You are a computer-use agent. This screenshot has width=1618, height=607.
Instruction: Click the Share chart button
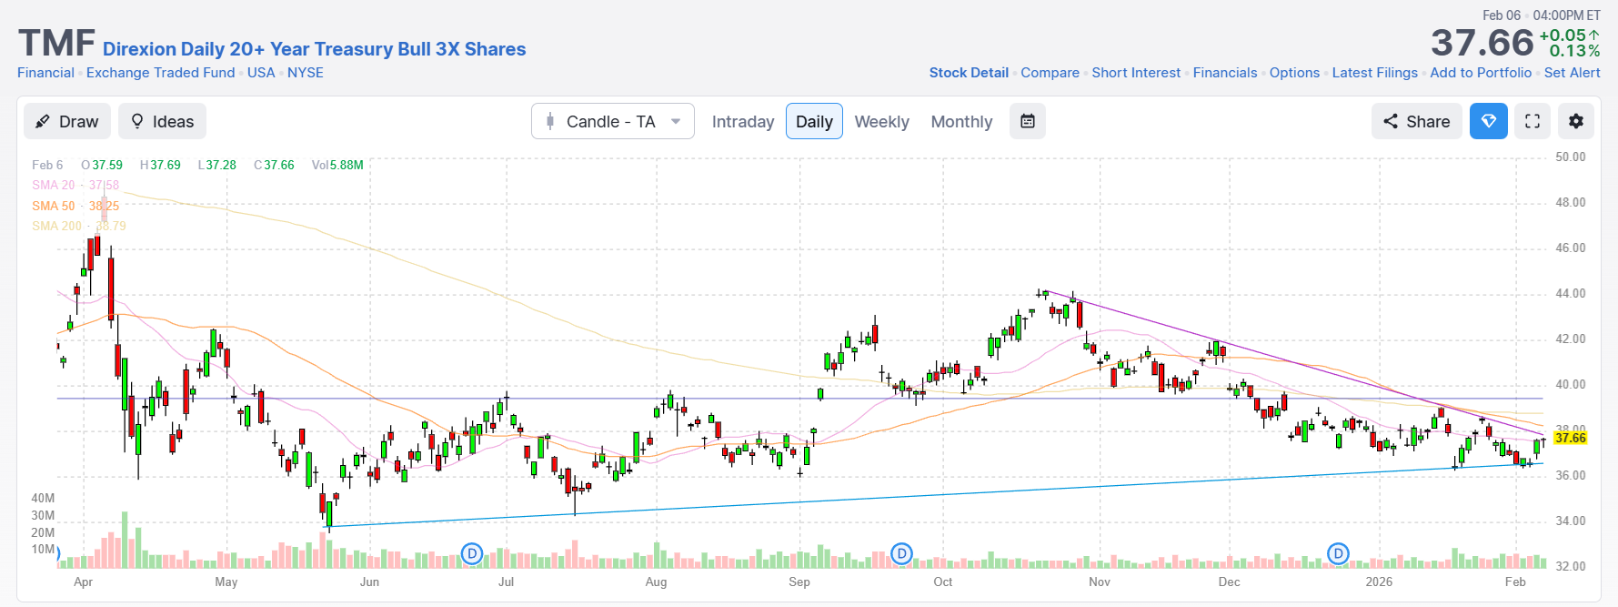(x=1416, y=122)
